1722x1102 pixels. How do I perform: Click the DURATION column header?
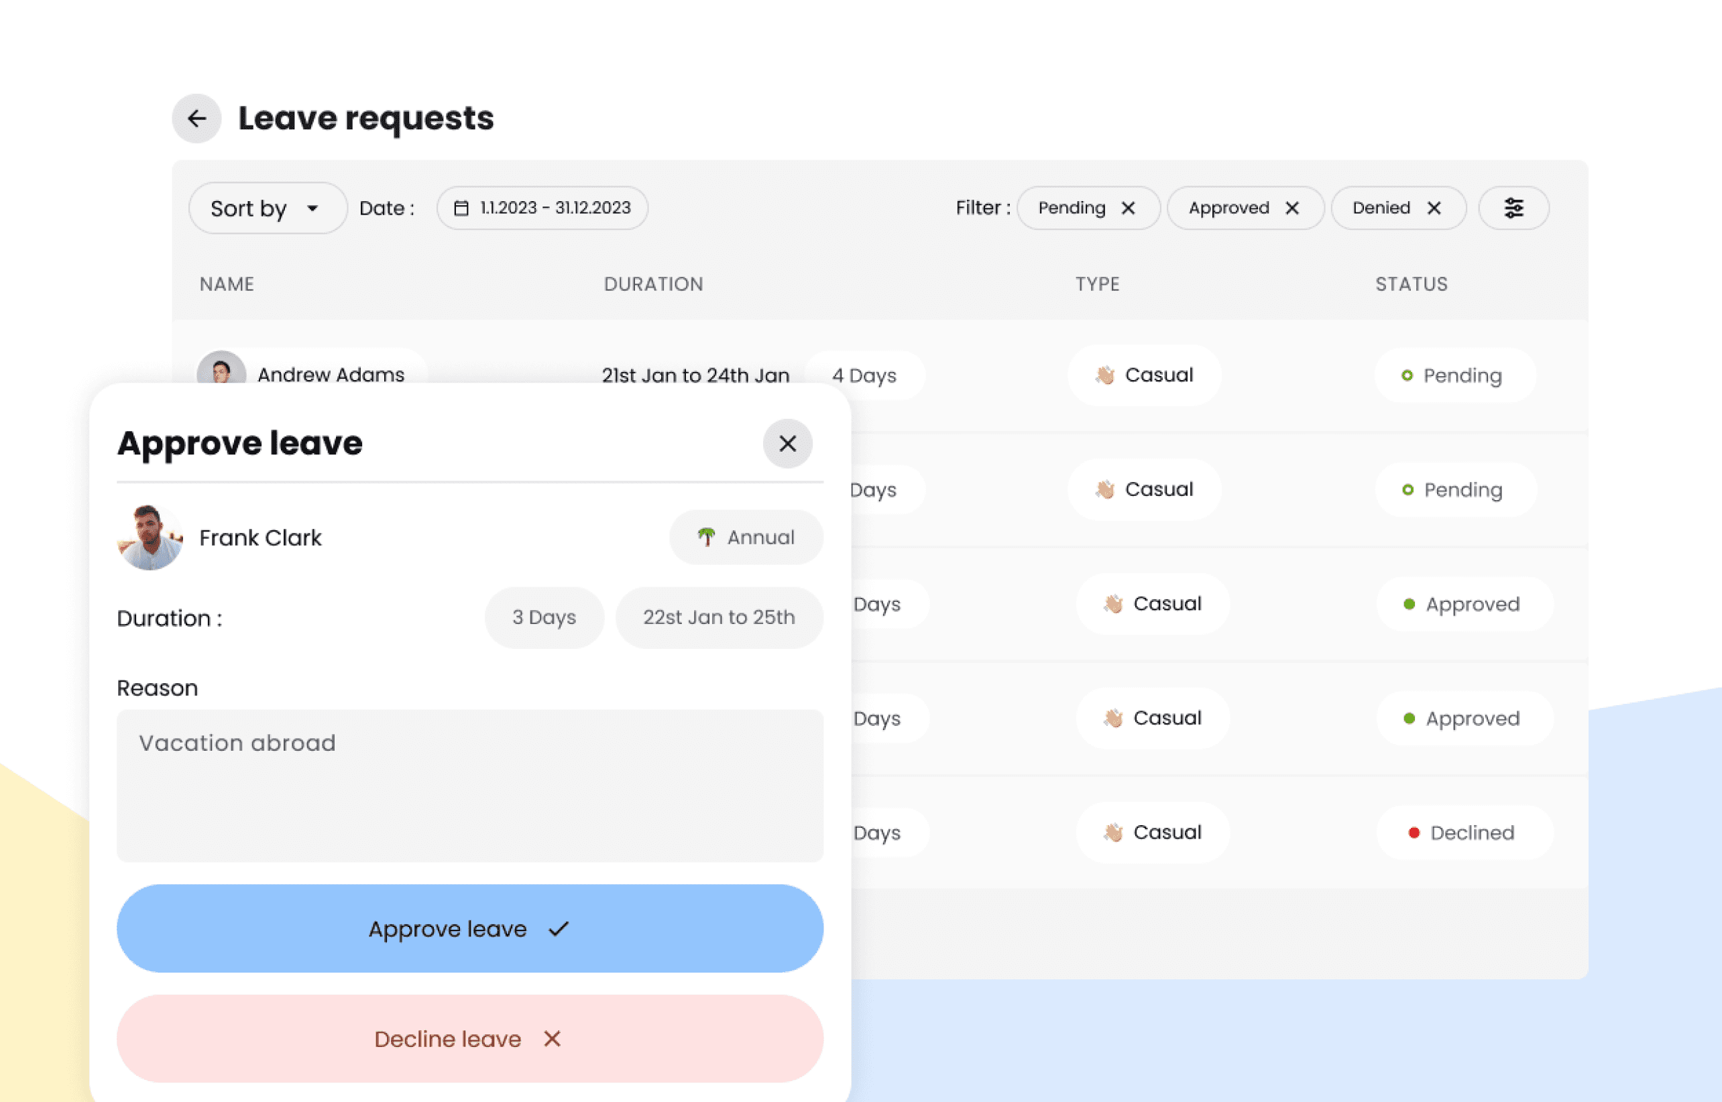coord(652,284)
